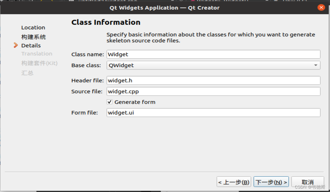Select the Translation wizard step
Image resolution: width=330 pixels, height=192 pixels.
tap(37, 53)
